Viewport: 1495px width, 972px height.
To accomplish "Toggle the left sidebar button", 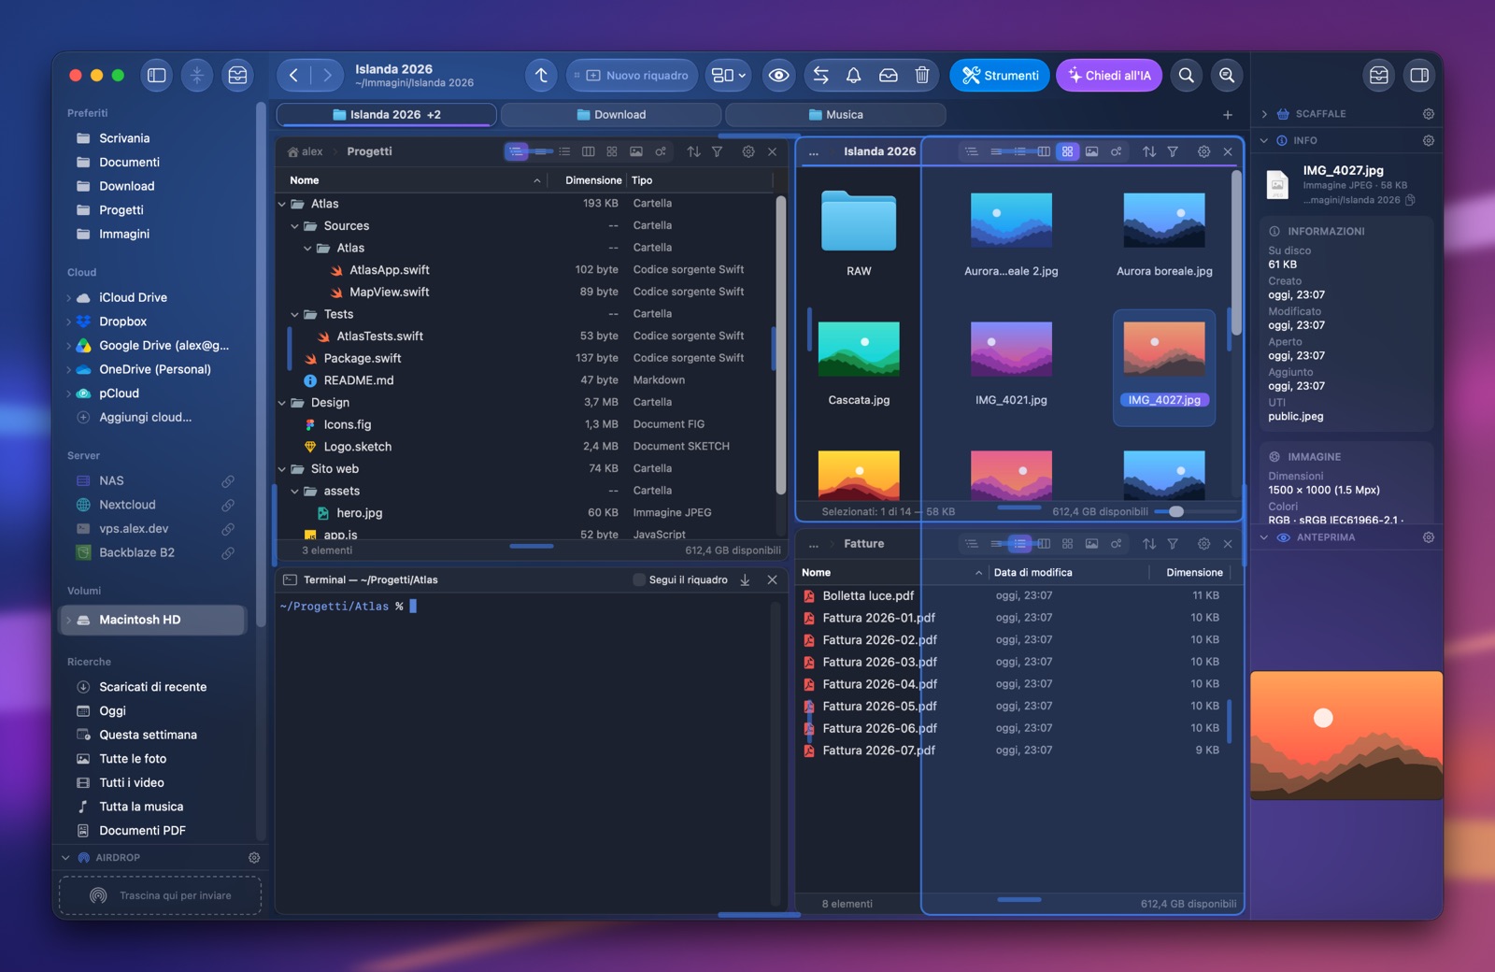I will (157, 76).
